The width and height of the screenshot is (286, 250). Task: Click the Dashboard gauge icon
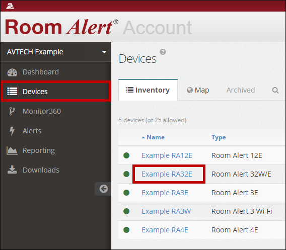click(12, 72)
